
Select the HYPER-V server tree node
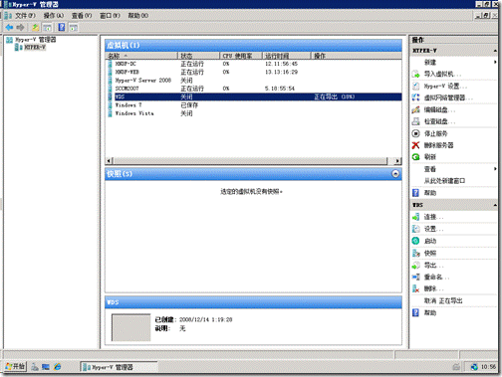click(35, 48)
